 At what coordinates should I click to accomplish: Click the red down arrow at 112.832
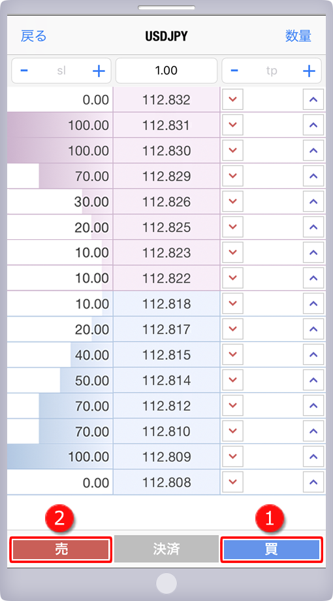coord(232,99)
